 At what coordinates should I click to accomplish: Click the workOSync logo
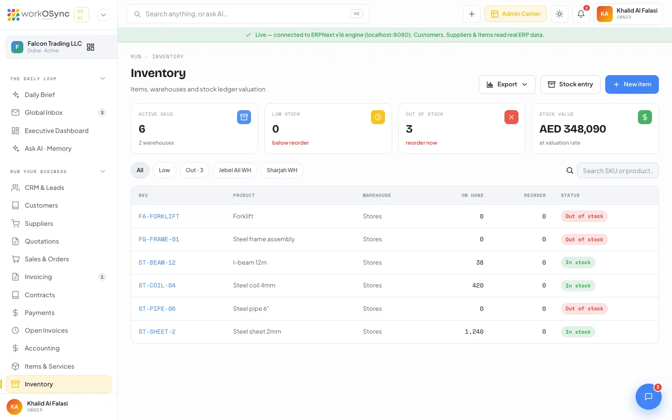(x=38, y=14)
